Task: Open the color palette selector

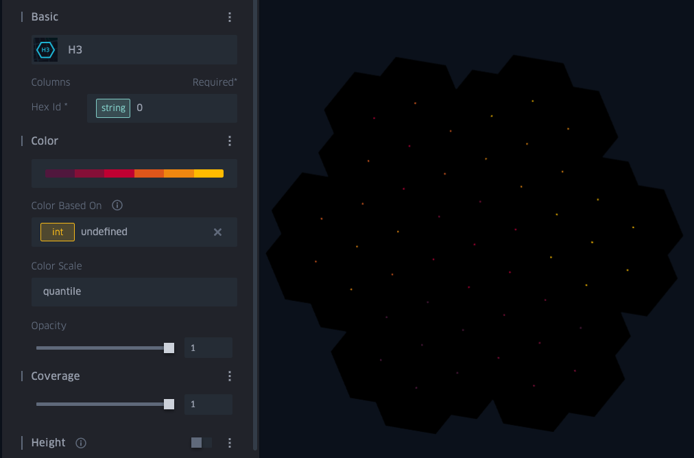Action: pos(134,173)
